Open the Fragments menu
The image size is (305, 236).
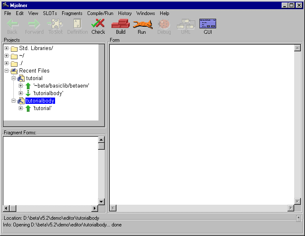click(72, 13)
